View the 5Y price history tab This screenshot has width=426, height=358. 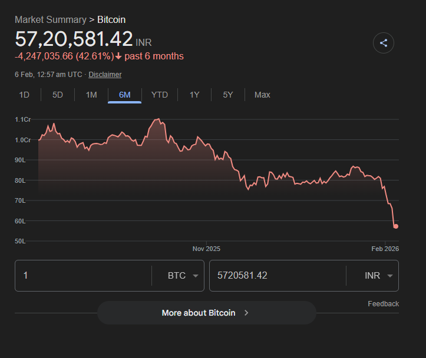pos(228,95)
